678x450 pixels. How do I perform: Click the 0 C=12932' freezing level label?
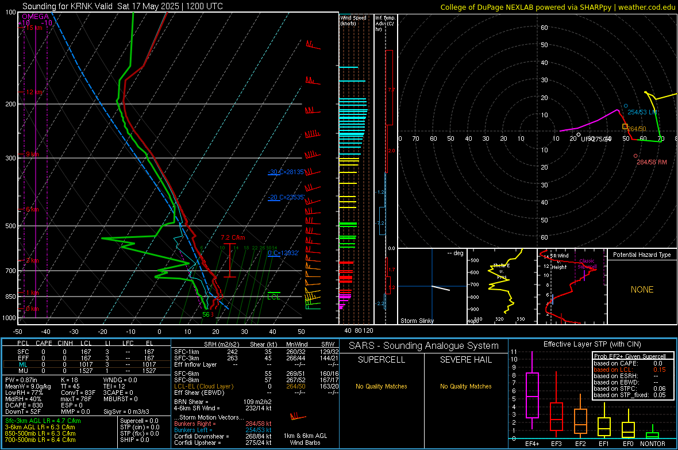click(283, 253)
